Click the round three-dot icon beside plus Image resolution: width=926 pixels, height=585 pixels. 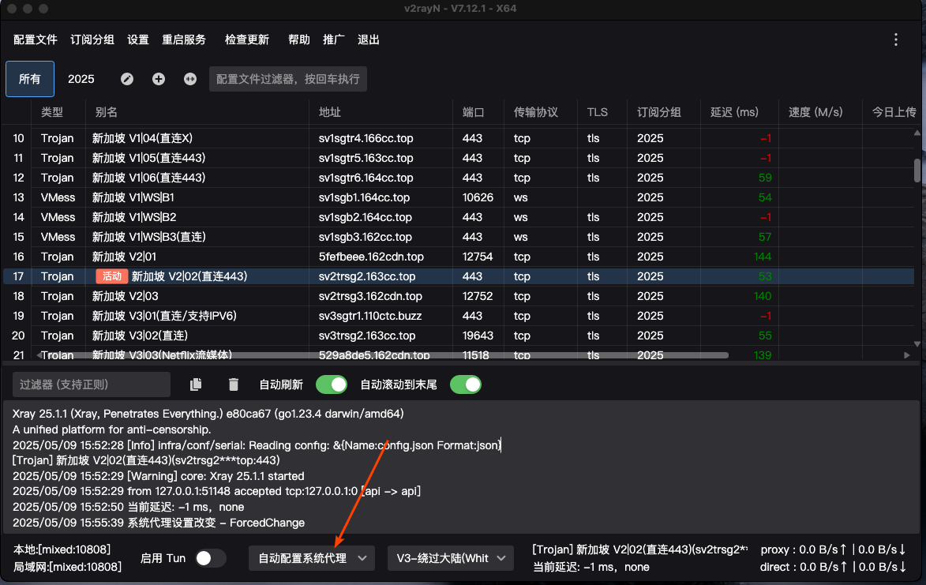coord(190,79)
